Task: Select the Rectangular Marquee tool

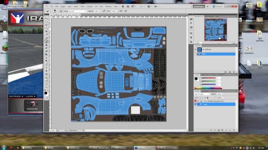Action: (x=46, y=22)
